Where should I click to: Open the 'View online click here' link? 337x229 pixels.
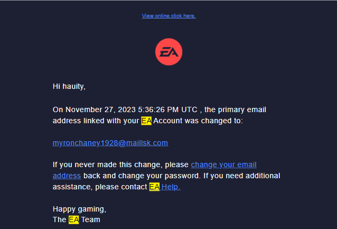coord(168,16)
